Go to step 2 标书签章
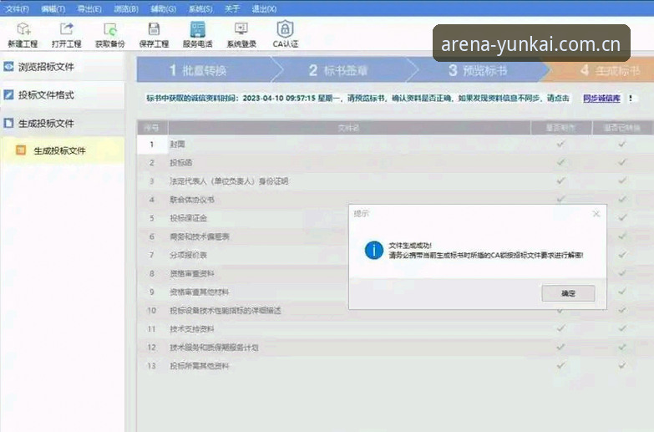The image size is (654, 432). click(342, 70)
